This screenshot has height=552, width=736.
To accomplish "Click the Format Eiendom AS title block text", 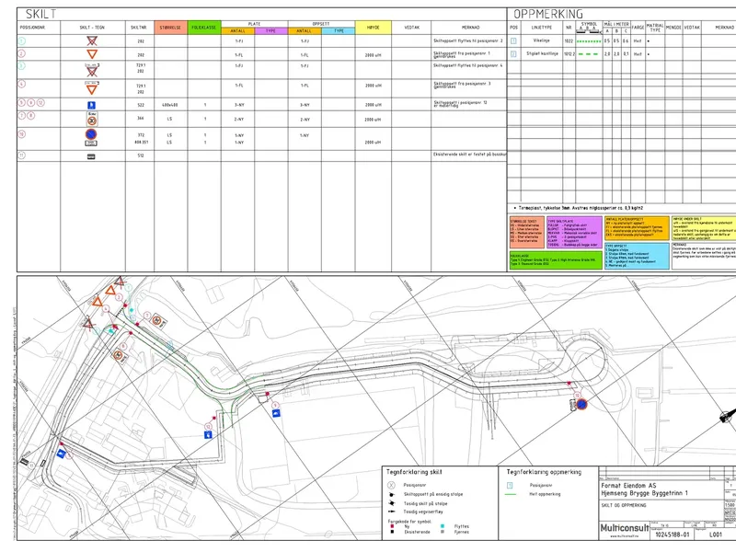I will pyautogui.click(x=628, y=486).
